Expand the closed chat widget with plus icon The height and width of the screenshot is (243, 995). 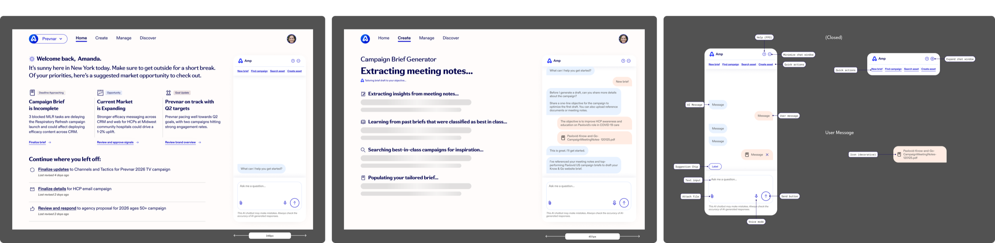932,59
